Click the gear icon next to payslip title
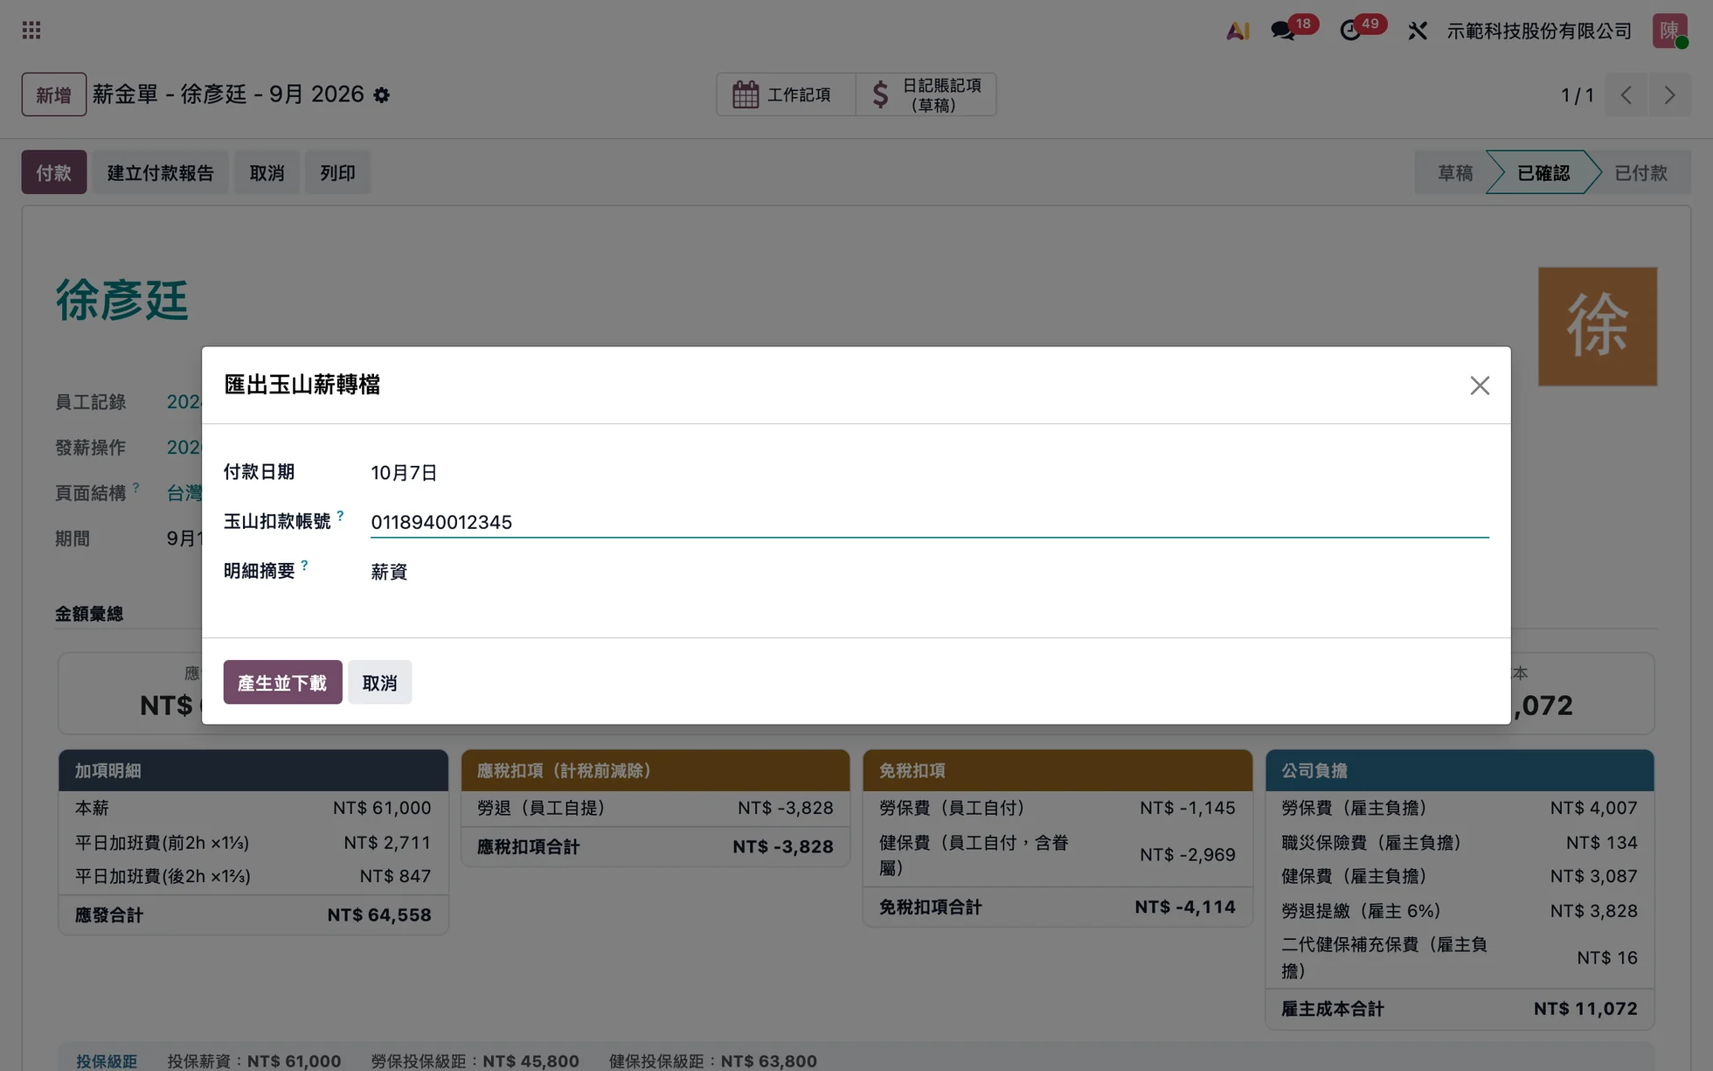The width and height of the screenshot is (1713, 1071). click(382, 94)
